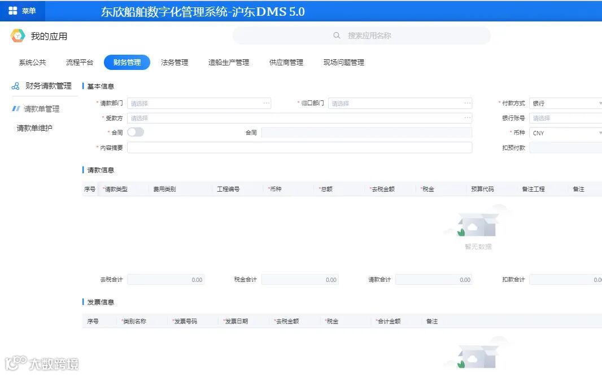Image resolution: width=602 pixels, height=375 pixels.
Task: Switch to the 供应商管理 tab
Action: tap(286, 63)
